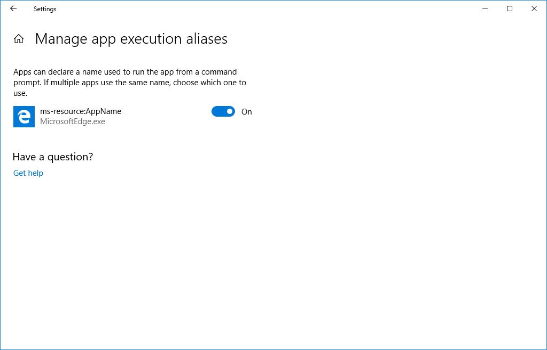Click the final description word use.

point(20,93)
